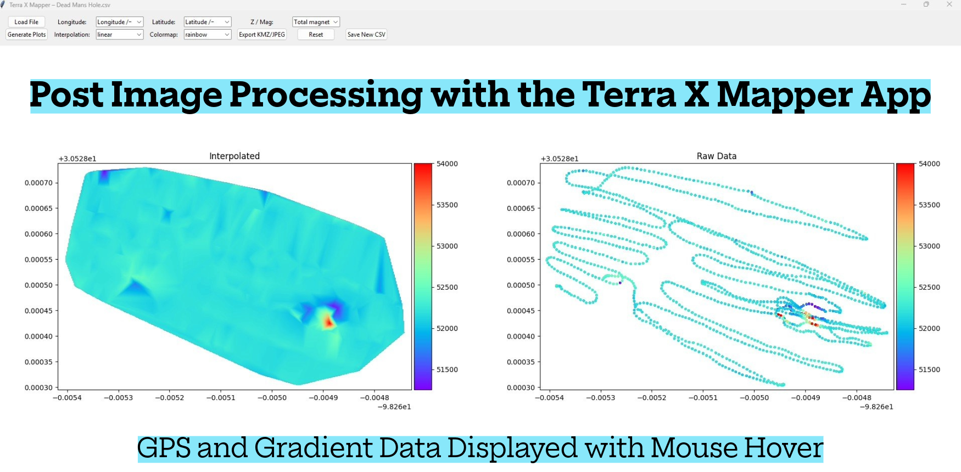Click the red points cluster in Raw Data plot

tap(811, 318)
